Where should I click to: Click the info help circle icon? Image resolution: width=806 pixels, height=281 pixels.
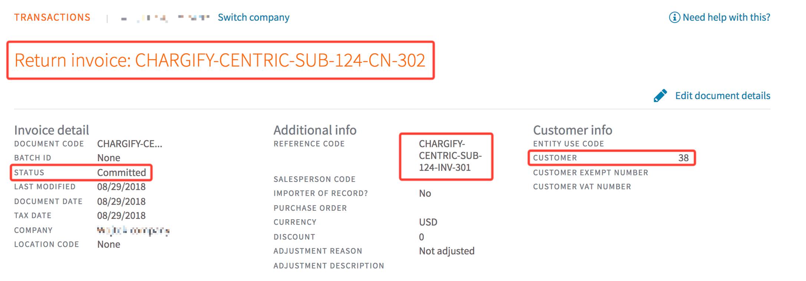pos(674,17)
